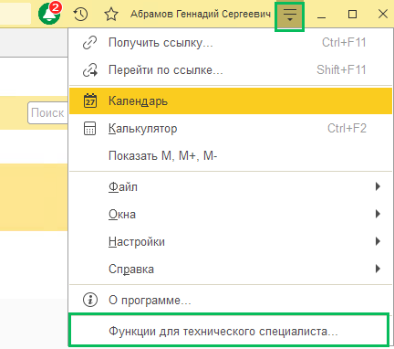Click the chain link icon beside Получить ссылку
The image size is (394, 349).
(x=89, y=43)
